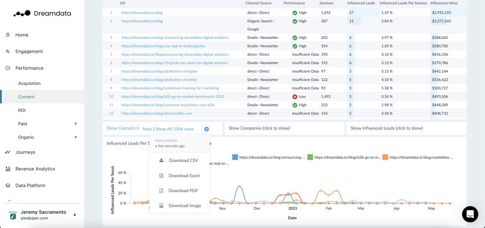
Task: Open Data Platform in the sidebar
Action: coord(30,186)
